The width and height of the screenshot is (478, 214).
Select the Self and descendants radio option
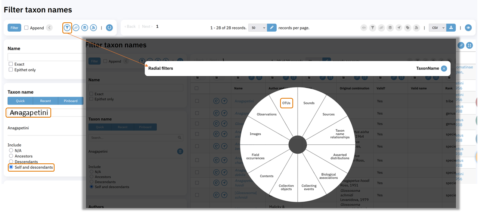pyautogui.click(x=11, y=167)
